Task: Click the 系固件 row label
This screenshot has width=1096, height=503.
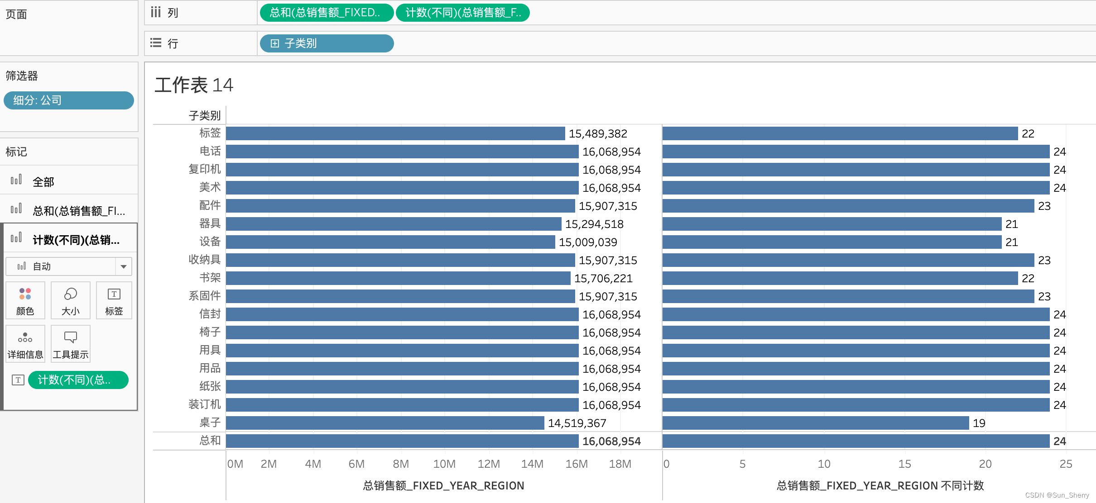Action: pyautogui.click(x=205, y=296)
